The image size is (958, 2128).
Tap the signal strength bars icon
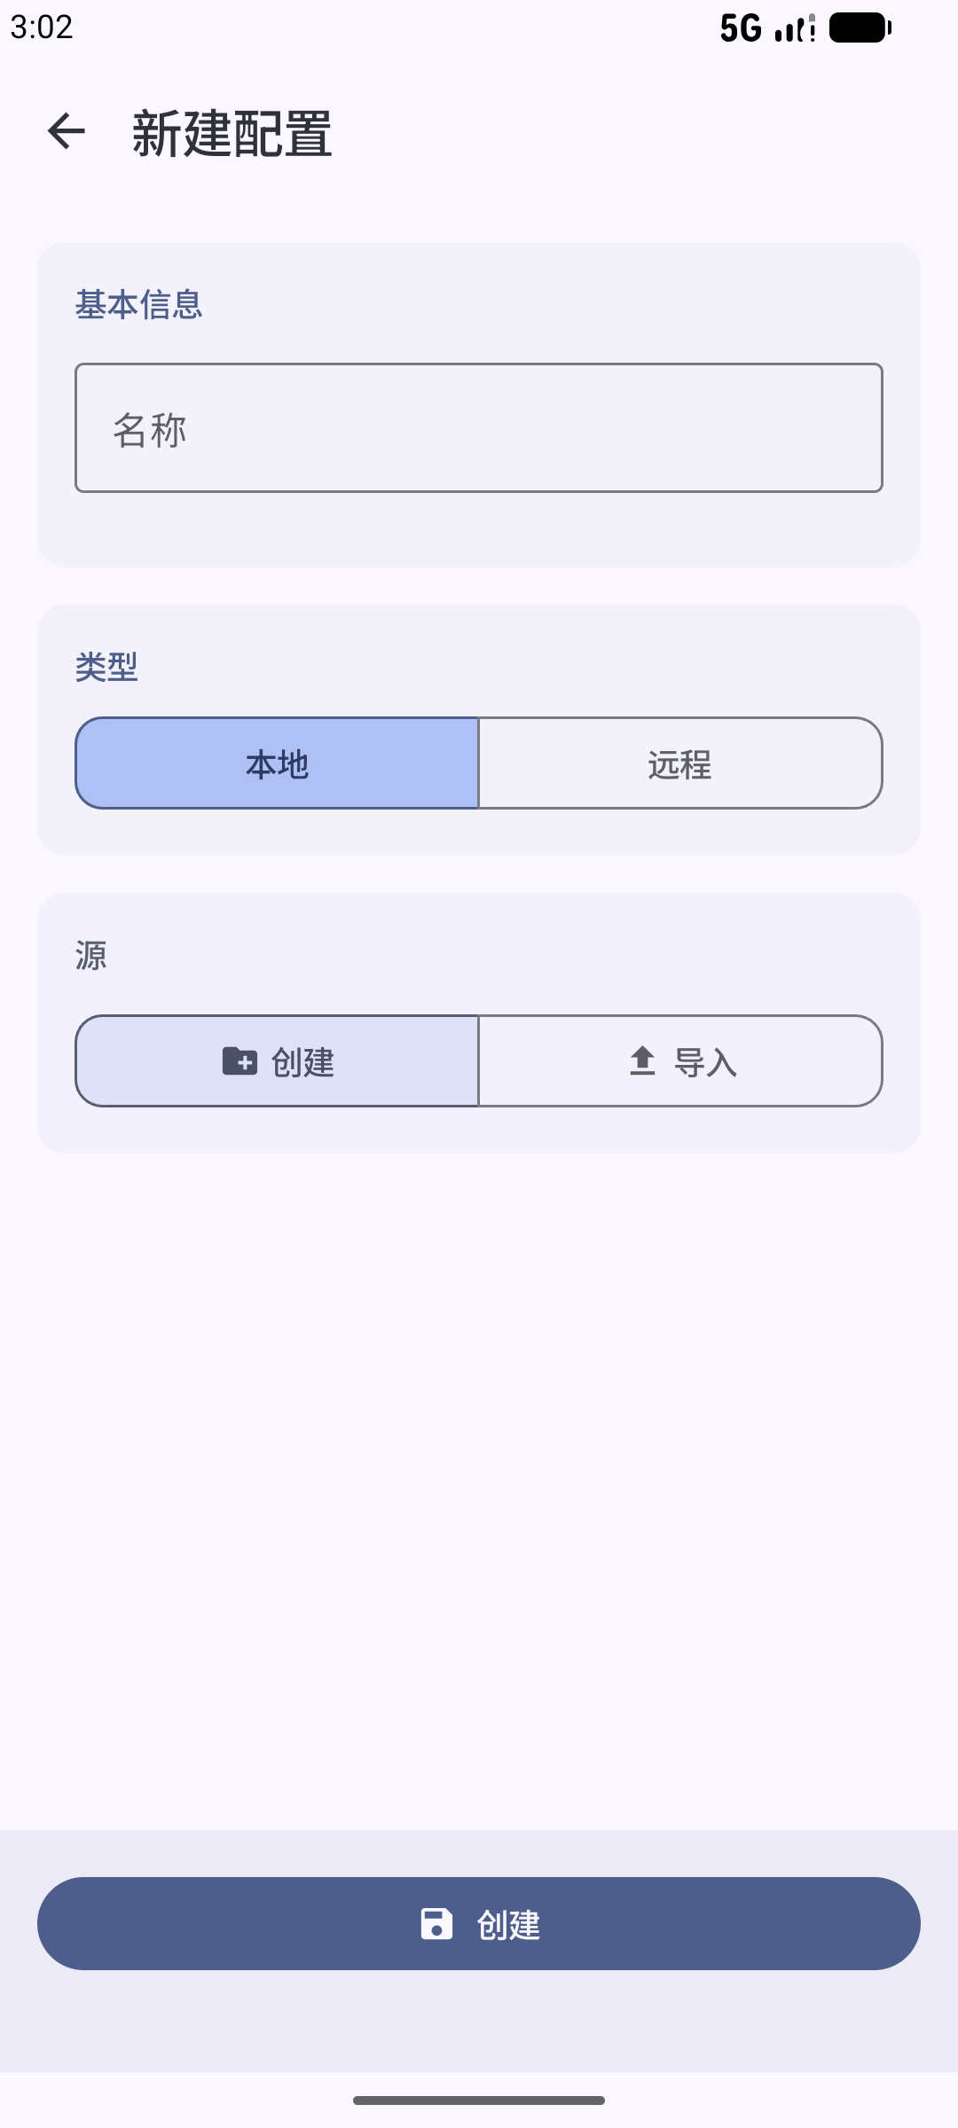pyautogui.click(x=795, y=28)
